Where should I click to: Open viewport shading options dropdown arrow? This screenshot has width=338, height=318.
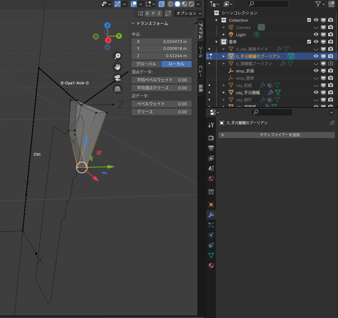point(198,4)
